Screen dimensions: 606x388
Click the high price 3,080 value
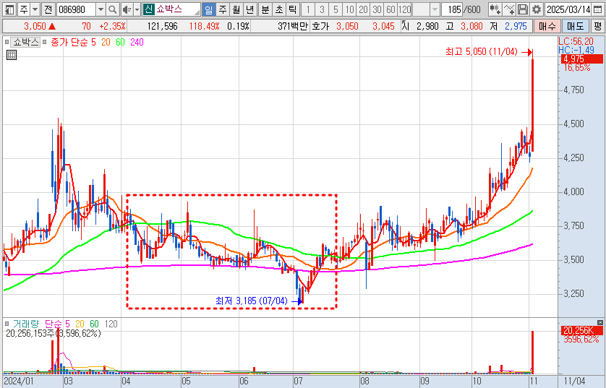[x=471, y=26]
